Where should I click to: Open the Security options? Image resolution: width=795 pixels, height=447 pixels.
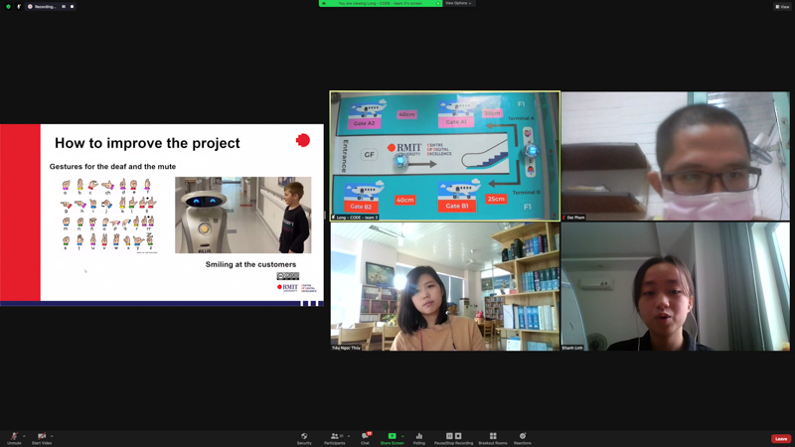(304, 437)
